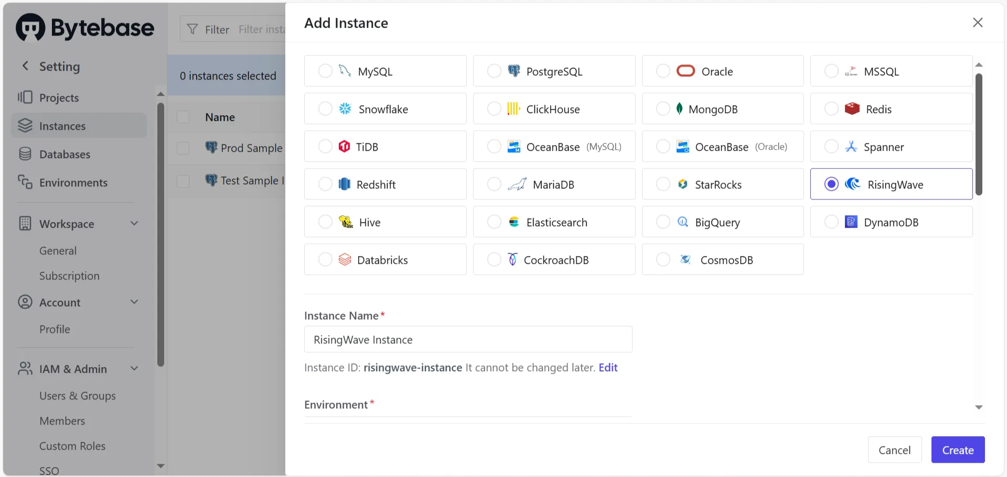Click the MongoDB leaf icon

pyautogui.click(x=679, y=108)
